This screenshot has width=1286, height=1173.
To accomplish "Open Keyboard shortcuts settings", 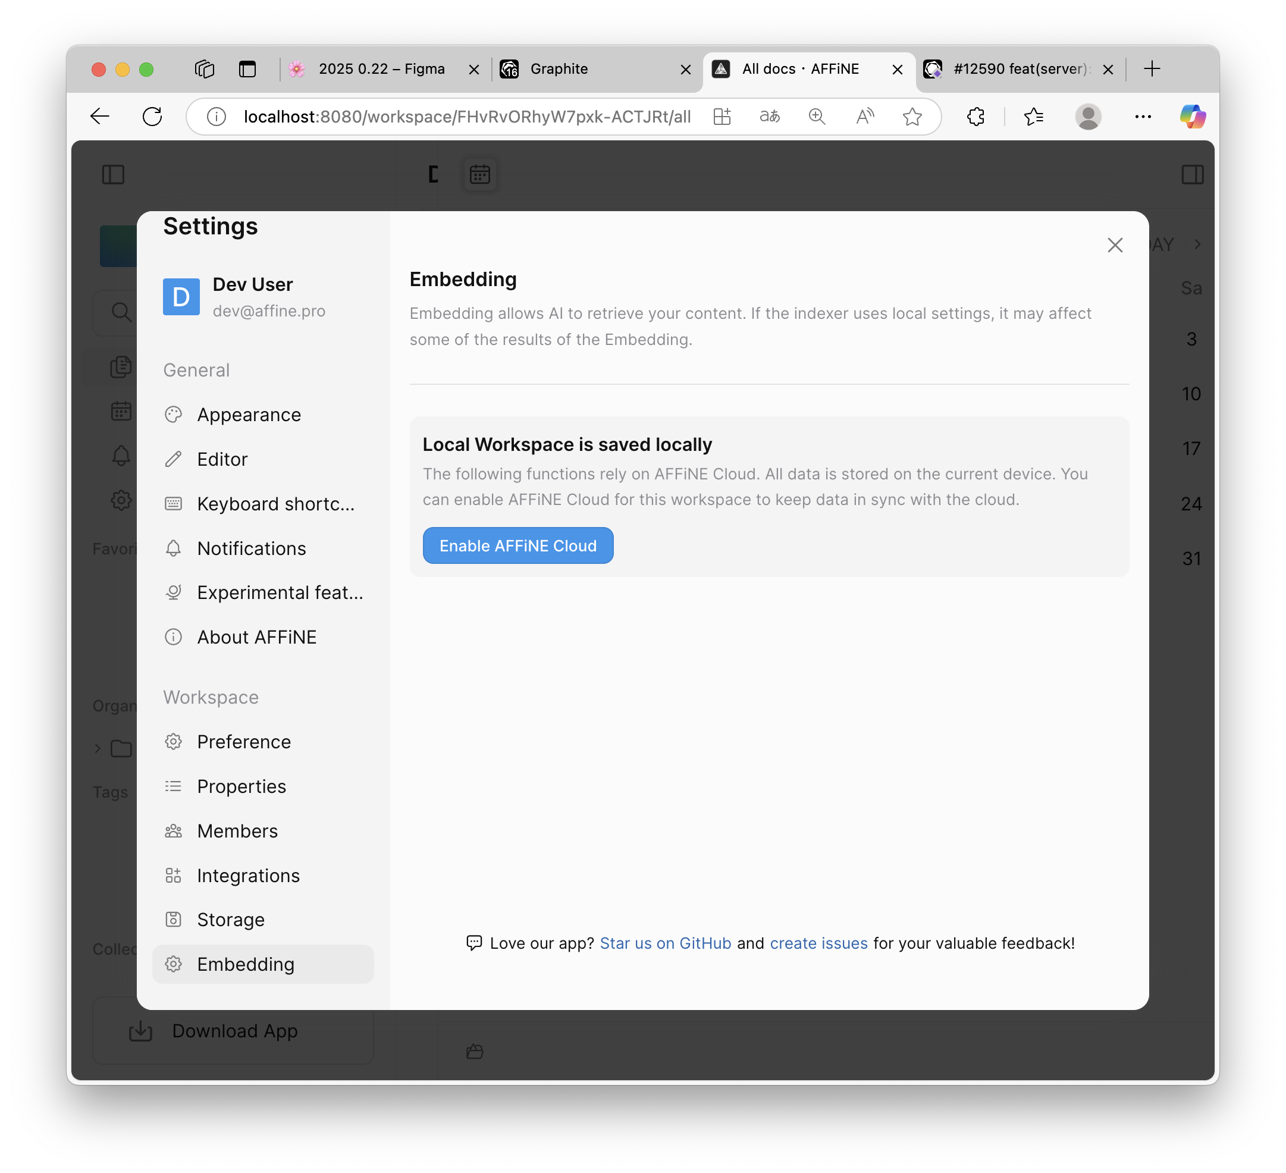I will (275, 504).
